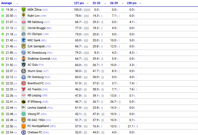Click the Shakhtar Donetsk club logo
Screen dimensions: 198x135
(24, 59)
